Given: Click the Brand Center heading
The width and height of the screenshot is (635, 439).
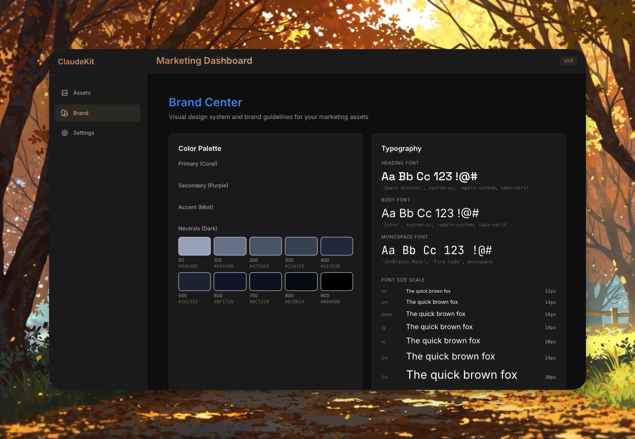Looking at the screenshot, I should (x=205, y=102).
